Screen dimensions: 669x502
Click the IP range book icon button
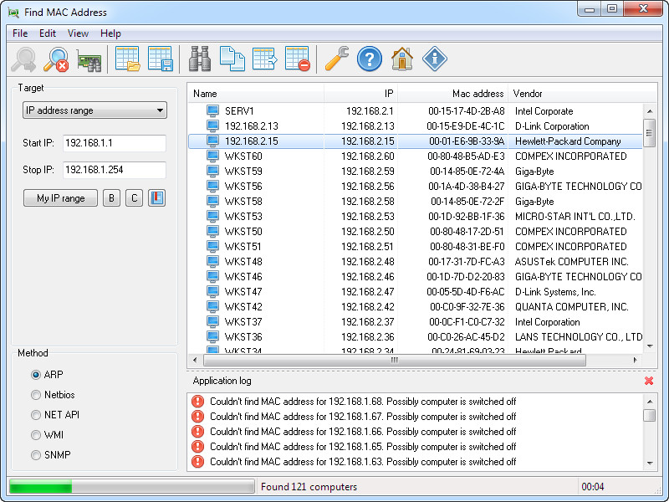[157, 198]
